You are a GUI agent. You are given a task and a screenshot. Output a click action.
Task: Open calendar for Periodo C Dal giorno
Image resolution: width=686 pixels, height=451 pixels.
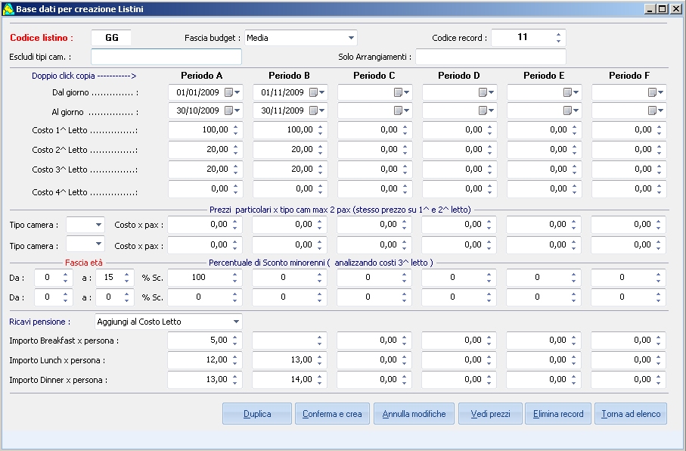pyautogui.click(x=402, y=92)
